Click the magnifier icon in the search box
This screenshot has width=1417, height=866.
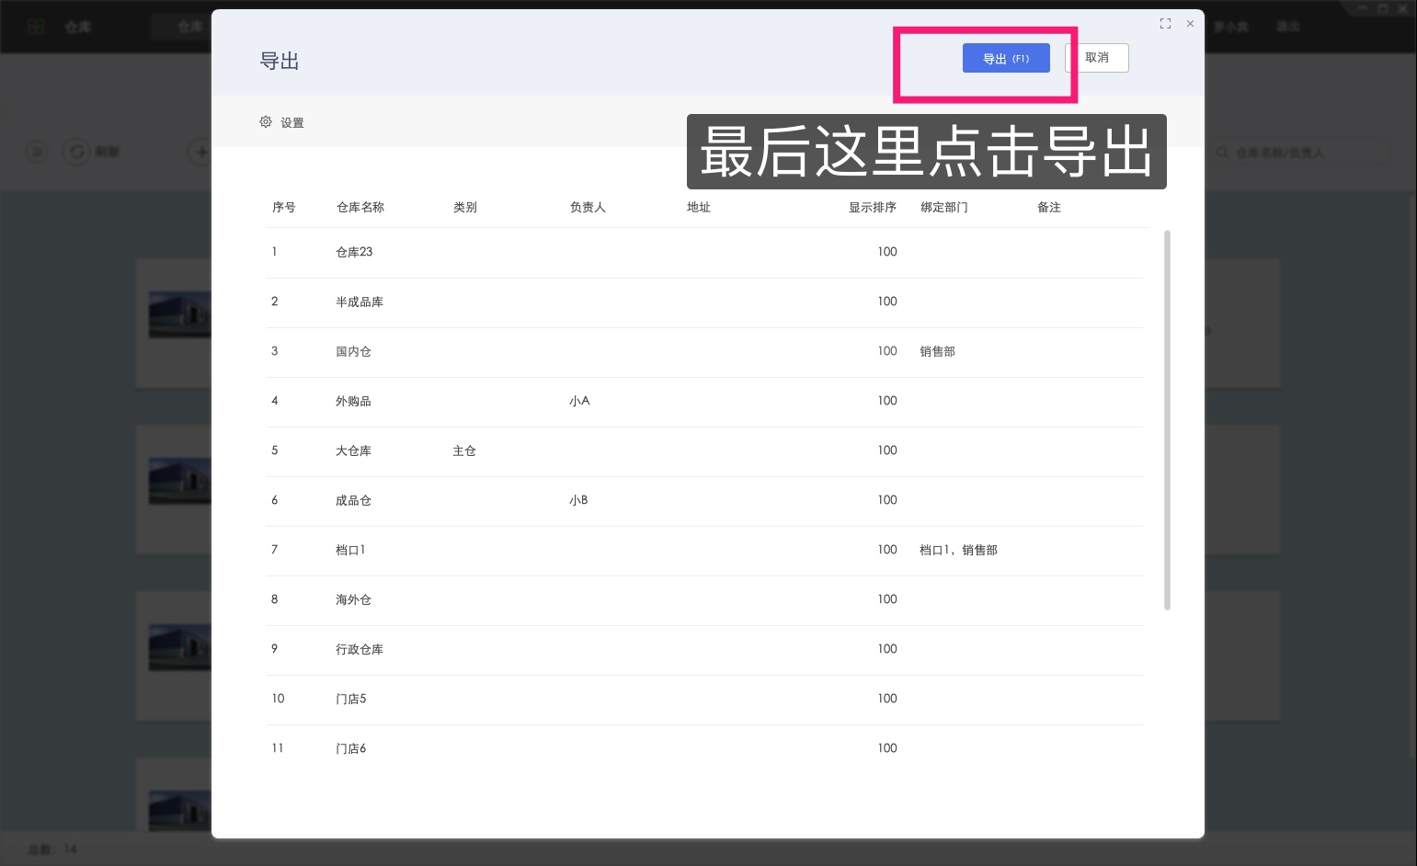(x=1221, y=153)
